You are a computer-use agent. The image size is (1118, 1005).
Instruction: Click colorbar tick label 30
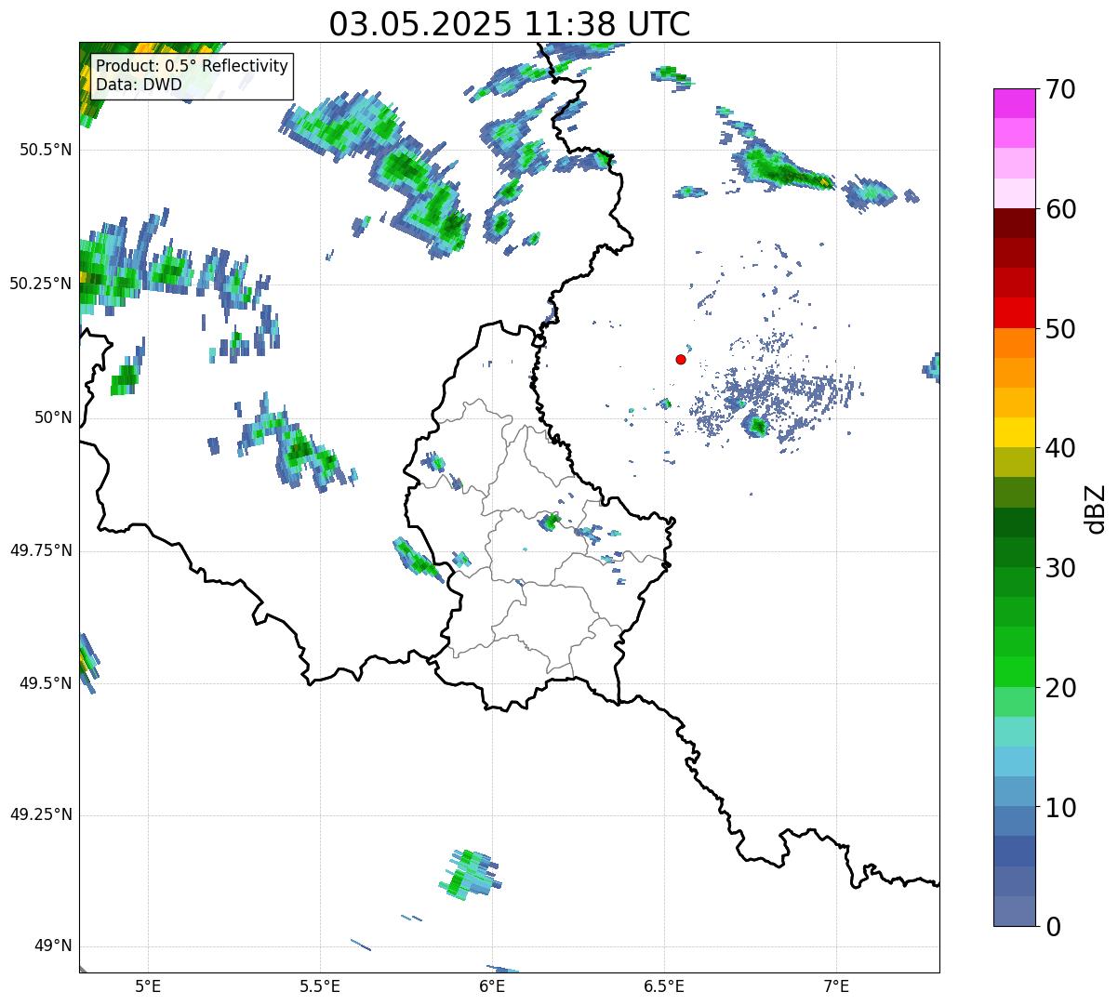pos(1059,567)
